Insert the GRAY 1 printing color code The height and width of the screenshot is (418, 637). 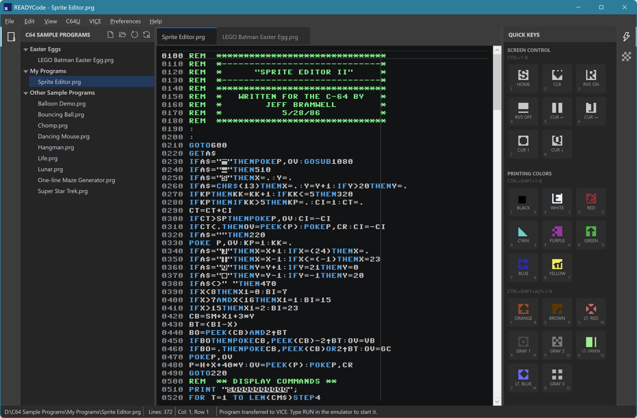pos(523,345)
